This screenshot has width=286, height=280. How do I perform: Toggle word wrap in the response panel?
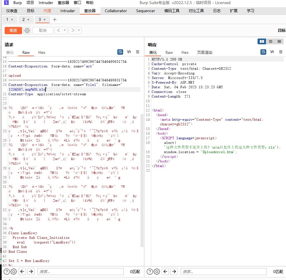[x=263, y=52]
